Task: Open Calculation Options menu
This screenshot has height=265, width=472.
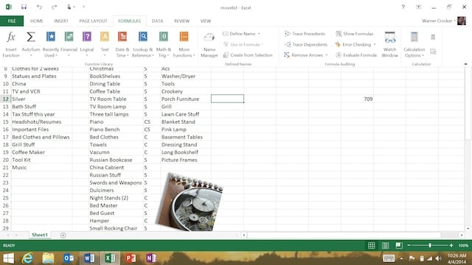Action: (414, 44)
